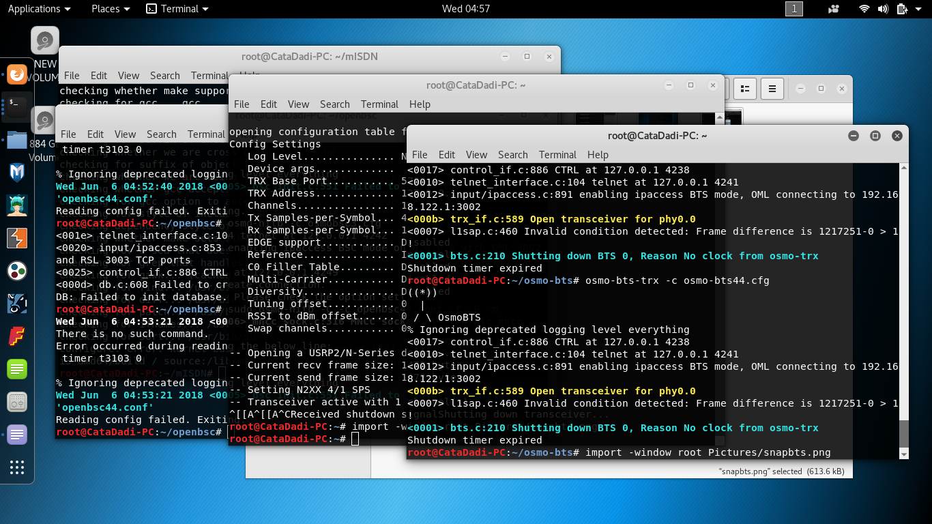This screenshot has width=932, height=524.
Task: Open File menu in front osmo-bts terminal
Action: coord(420,155)
